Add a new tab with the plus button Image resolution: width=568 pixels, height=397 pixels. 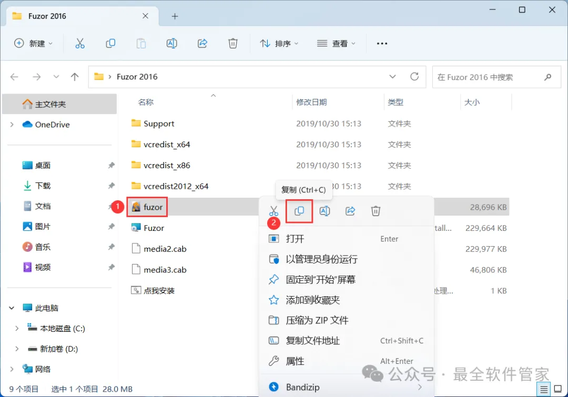[175, 16]
